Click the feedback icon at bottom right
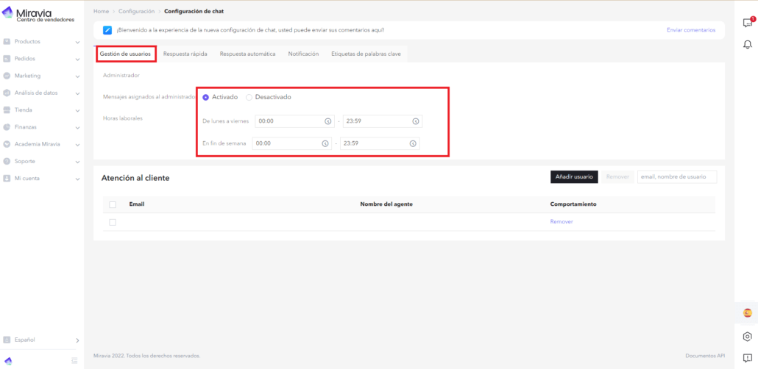This screenshot has height=369, width=758. point(747,358)
